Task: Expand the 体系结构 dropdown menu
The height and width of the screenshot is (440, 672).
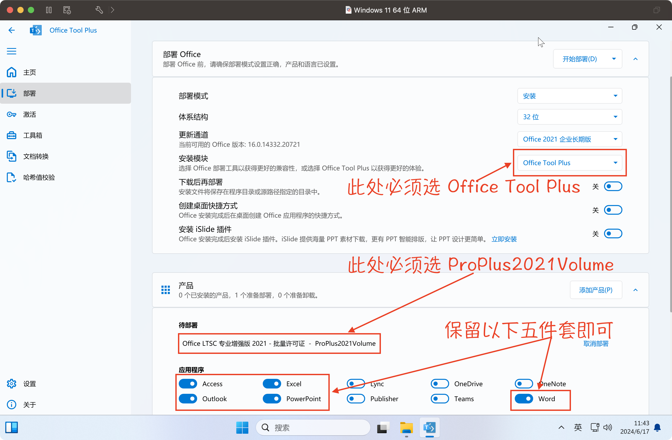Action: 570,116
